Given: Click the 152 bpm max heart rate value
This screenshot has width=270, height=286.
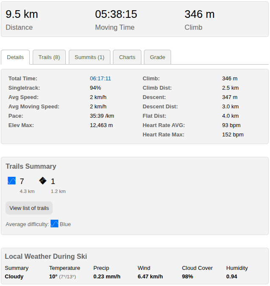Looking at the screenshot, I should tap(233, 135).
